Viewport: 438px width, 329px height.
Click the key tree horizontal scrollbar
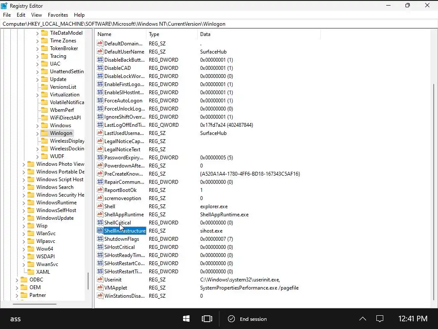pos(35,304)
